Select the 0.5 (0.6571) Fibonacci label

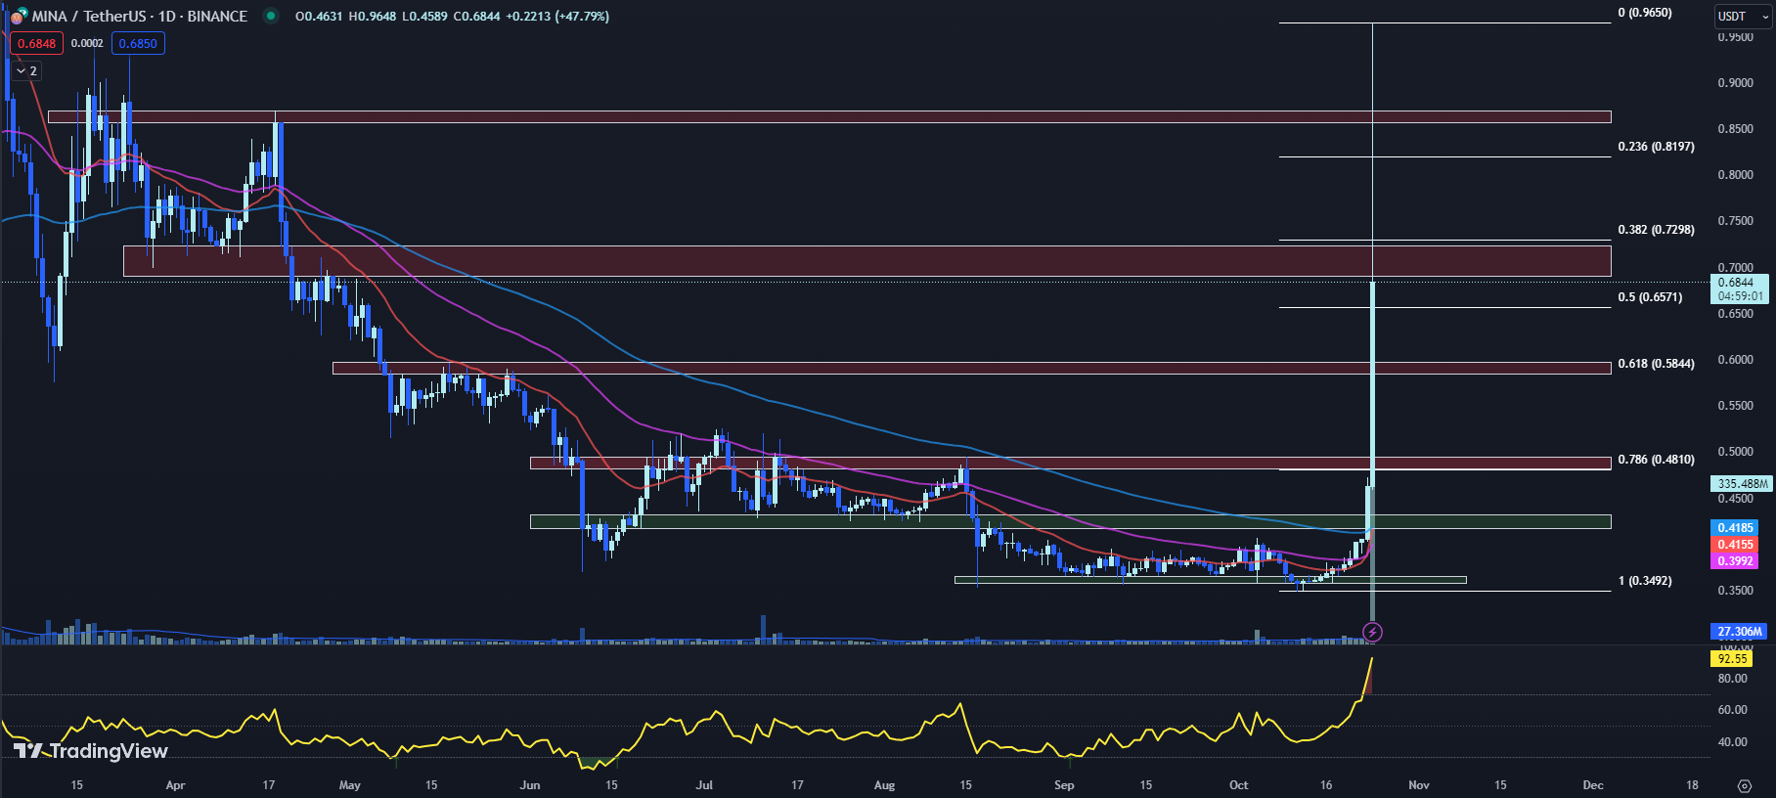(x=1650, y=297)
